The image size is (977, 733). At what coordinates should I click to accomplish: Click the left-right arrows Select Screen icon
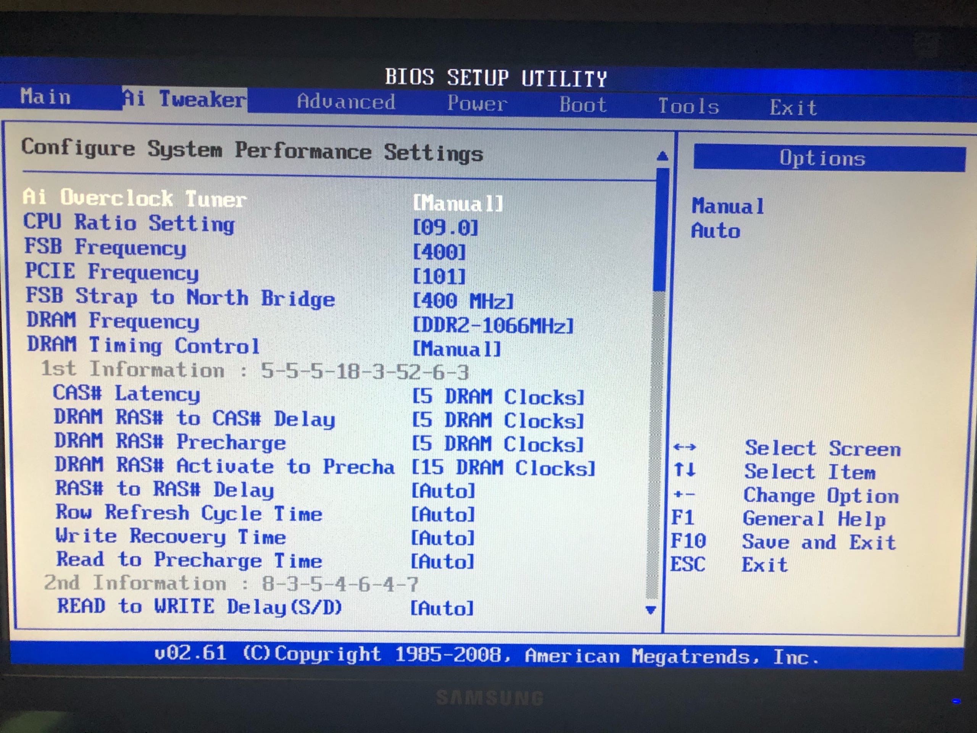tap(685, 447)
